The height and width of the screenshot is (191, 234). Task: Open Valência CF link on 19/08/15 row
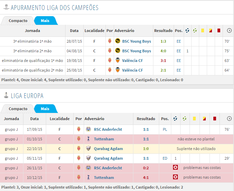132,61
